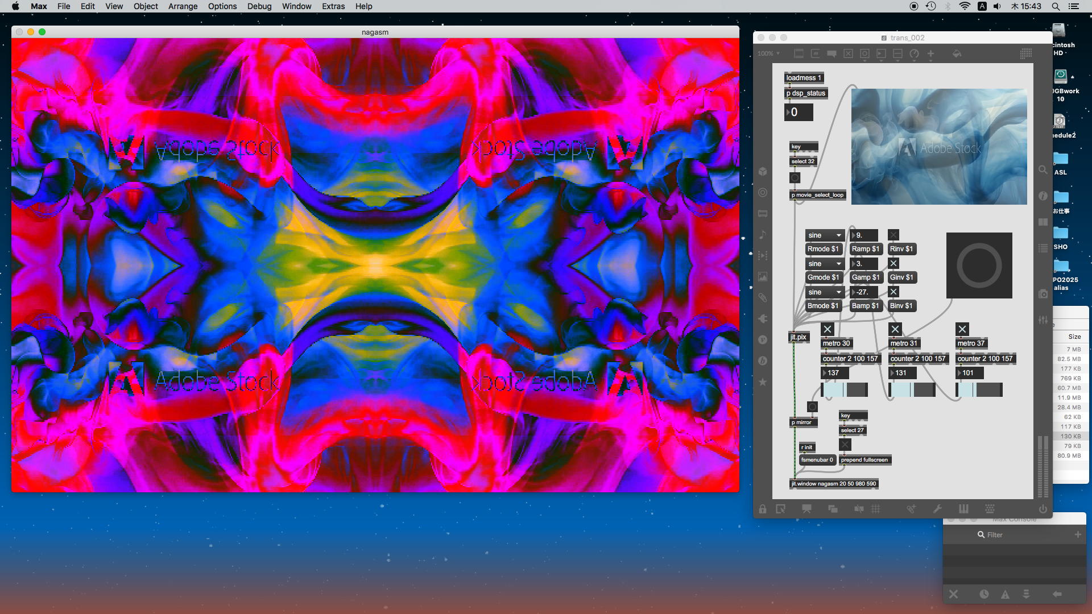Click the fsmenubar 0 message box

(x=817, y=460)
